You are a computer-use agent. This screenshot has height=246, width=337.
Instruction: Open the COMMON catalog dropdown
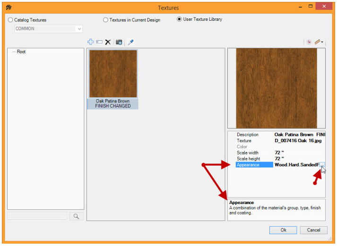click(79, 29)
